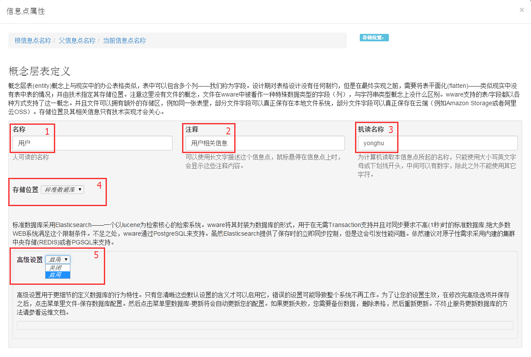Open the 标准数据库 storage location dropdown
Viewport: 531px width, 357px height.
(x=63, y=190)
